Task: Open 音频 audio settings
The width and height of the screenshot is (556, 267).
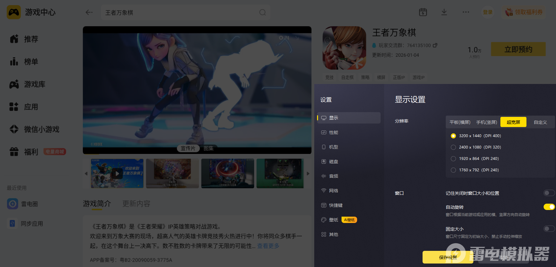Action: 349,176
